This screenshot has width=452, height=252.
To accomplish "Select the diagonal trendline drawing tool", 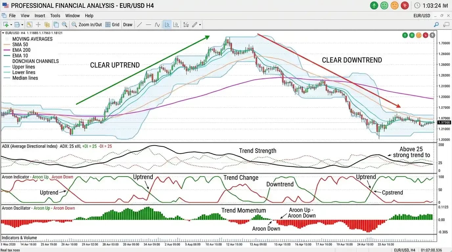I will click(x=139, y=25).
